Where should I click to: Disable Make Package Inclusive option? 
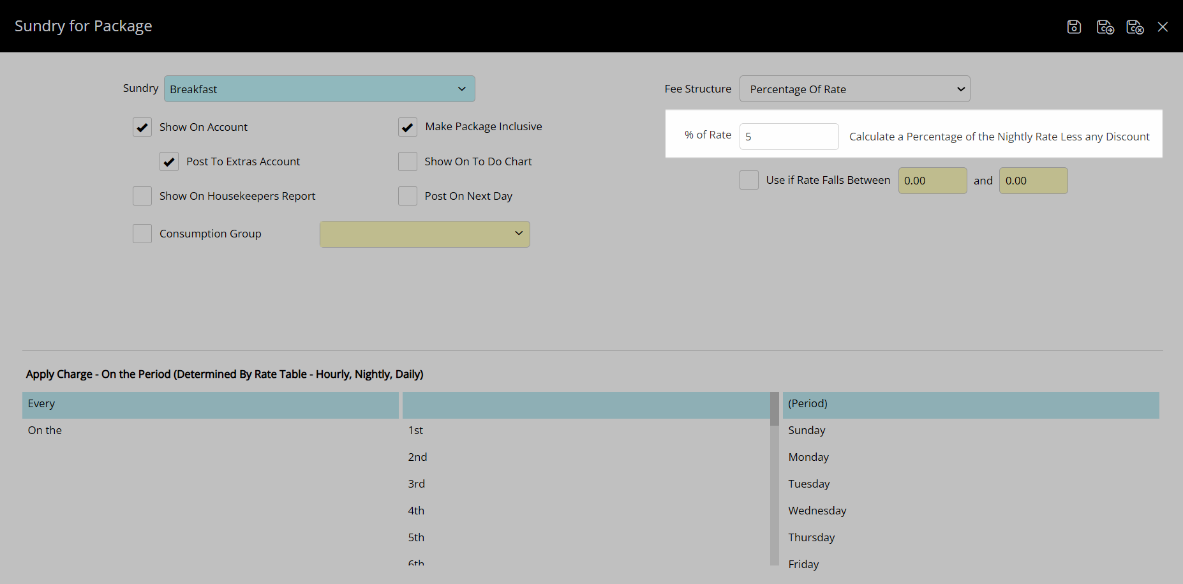pos(408,127)
